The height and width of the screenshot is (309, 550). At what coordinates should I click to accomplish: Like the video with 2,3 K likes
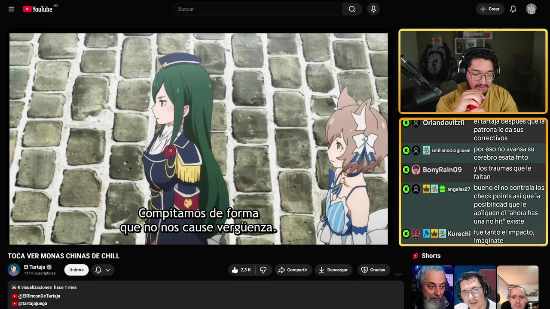pos(241,270)
